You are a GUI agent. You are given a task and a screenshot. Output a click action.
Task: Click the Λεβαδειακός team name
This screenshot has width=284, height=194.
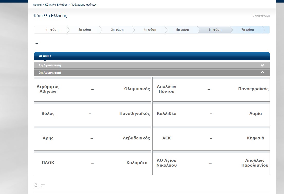coord(136,138)
